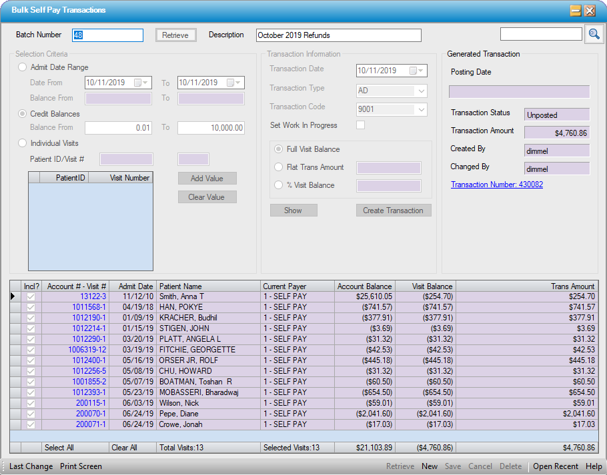Uncheck the Incl checkbox for Smith, Anna T
This screenshot has height=475, width=607.
31,296
